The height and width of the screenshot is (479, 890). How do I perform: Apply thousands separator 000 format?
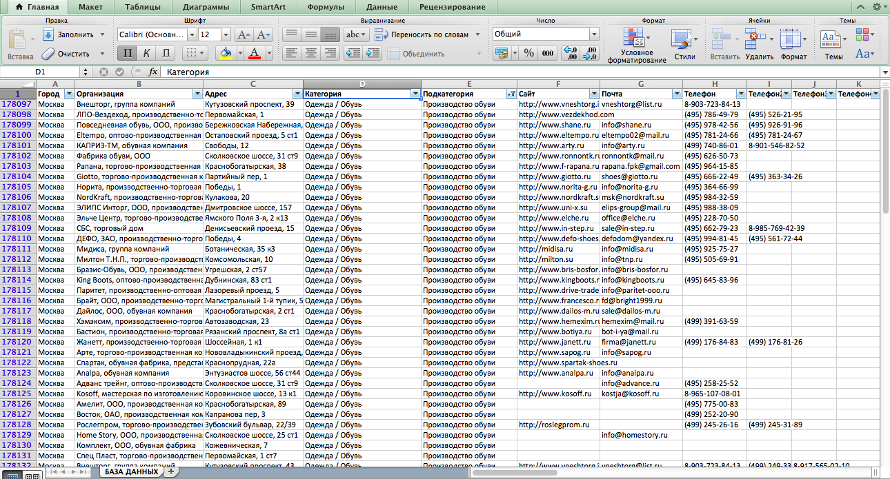(x=548, y=53)
